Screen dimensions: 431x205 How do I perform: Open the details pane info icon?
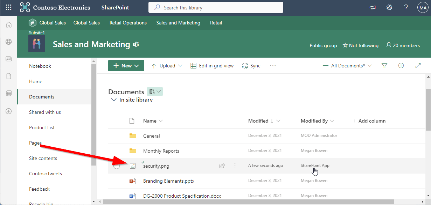[x=401, y=66]
